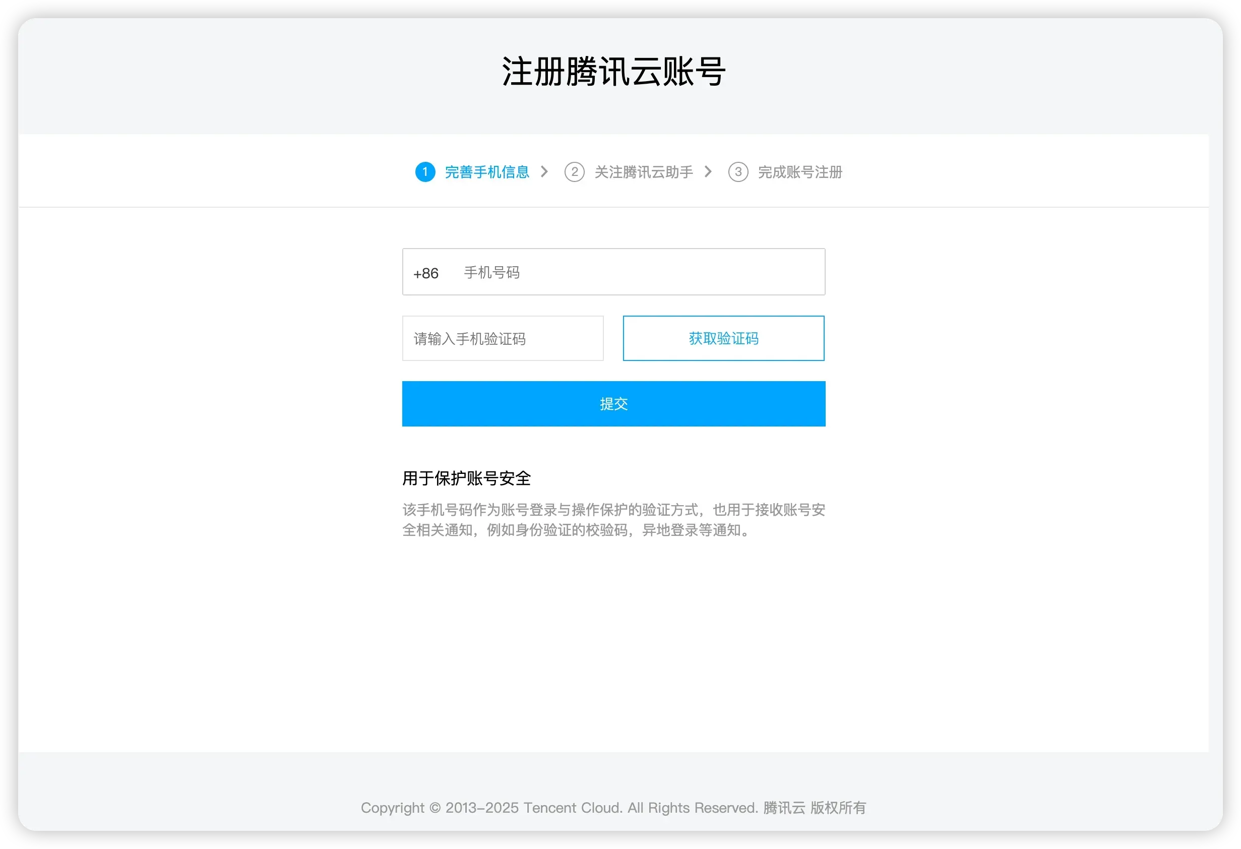Image resolution: width=1241 pixels, height=849 pixels.
Task: Select the 关注腾讯云助手 step label
Action: point(644,172)
